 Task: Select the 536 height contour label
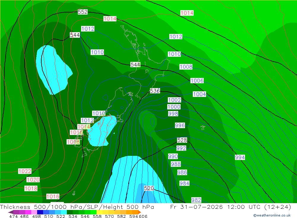click(x=155, y=91)
